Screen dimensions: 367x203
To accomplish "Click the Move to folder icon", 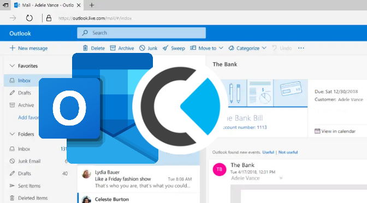I will click(193, 48).
